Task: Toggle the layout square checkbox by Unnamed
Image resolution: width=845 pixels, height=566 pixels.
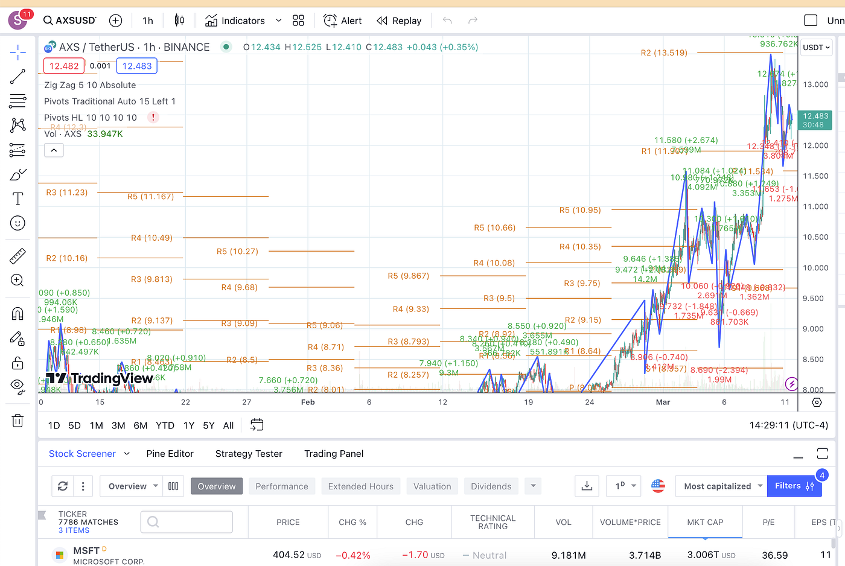Action: point(811,21)
